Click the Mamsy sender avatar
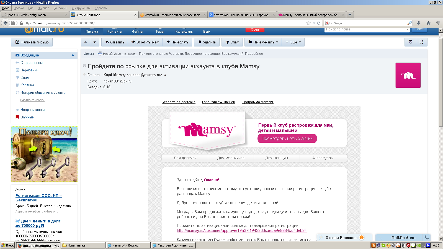Viewport: 443px width, 249px height. (408, 75)
